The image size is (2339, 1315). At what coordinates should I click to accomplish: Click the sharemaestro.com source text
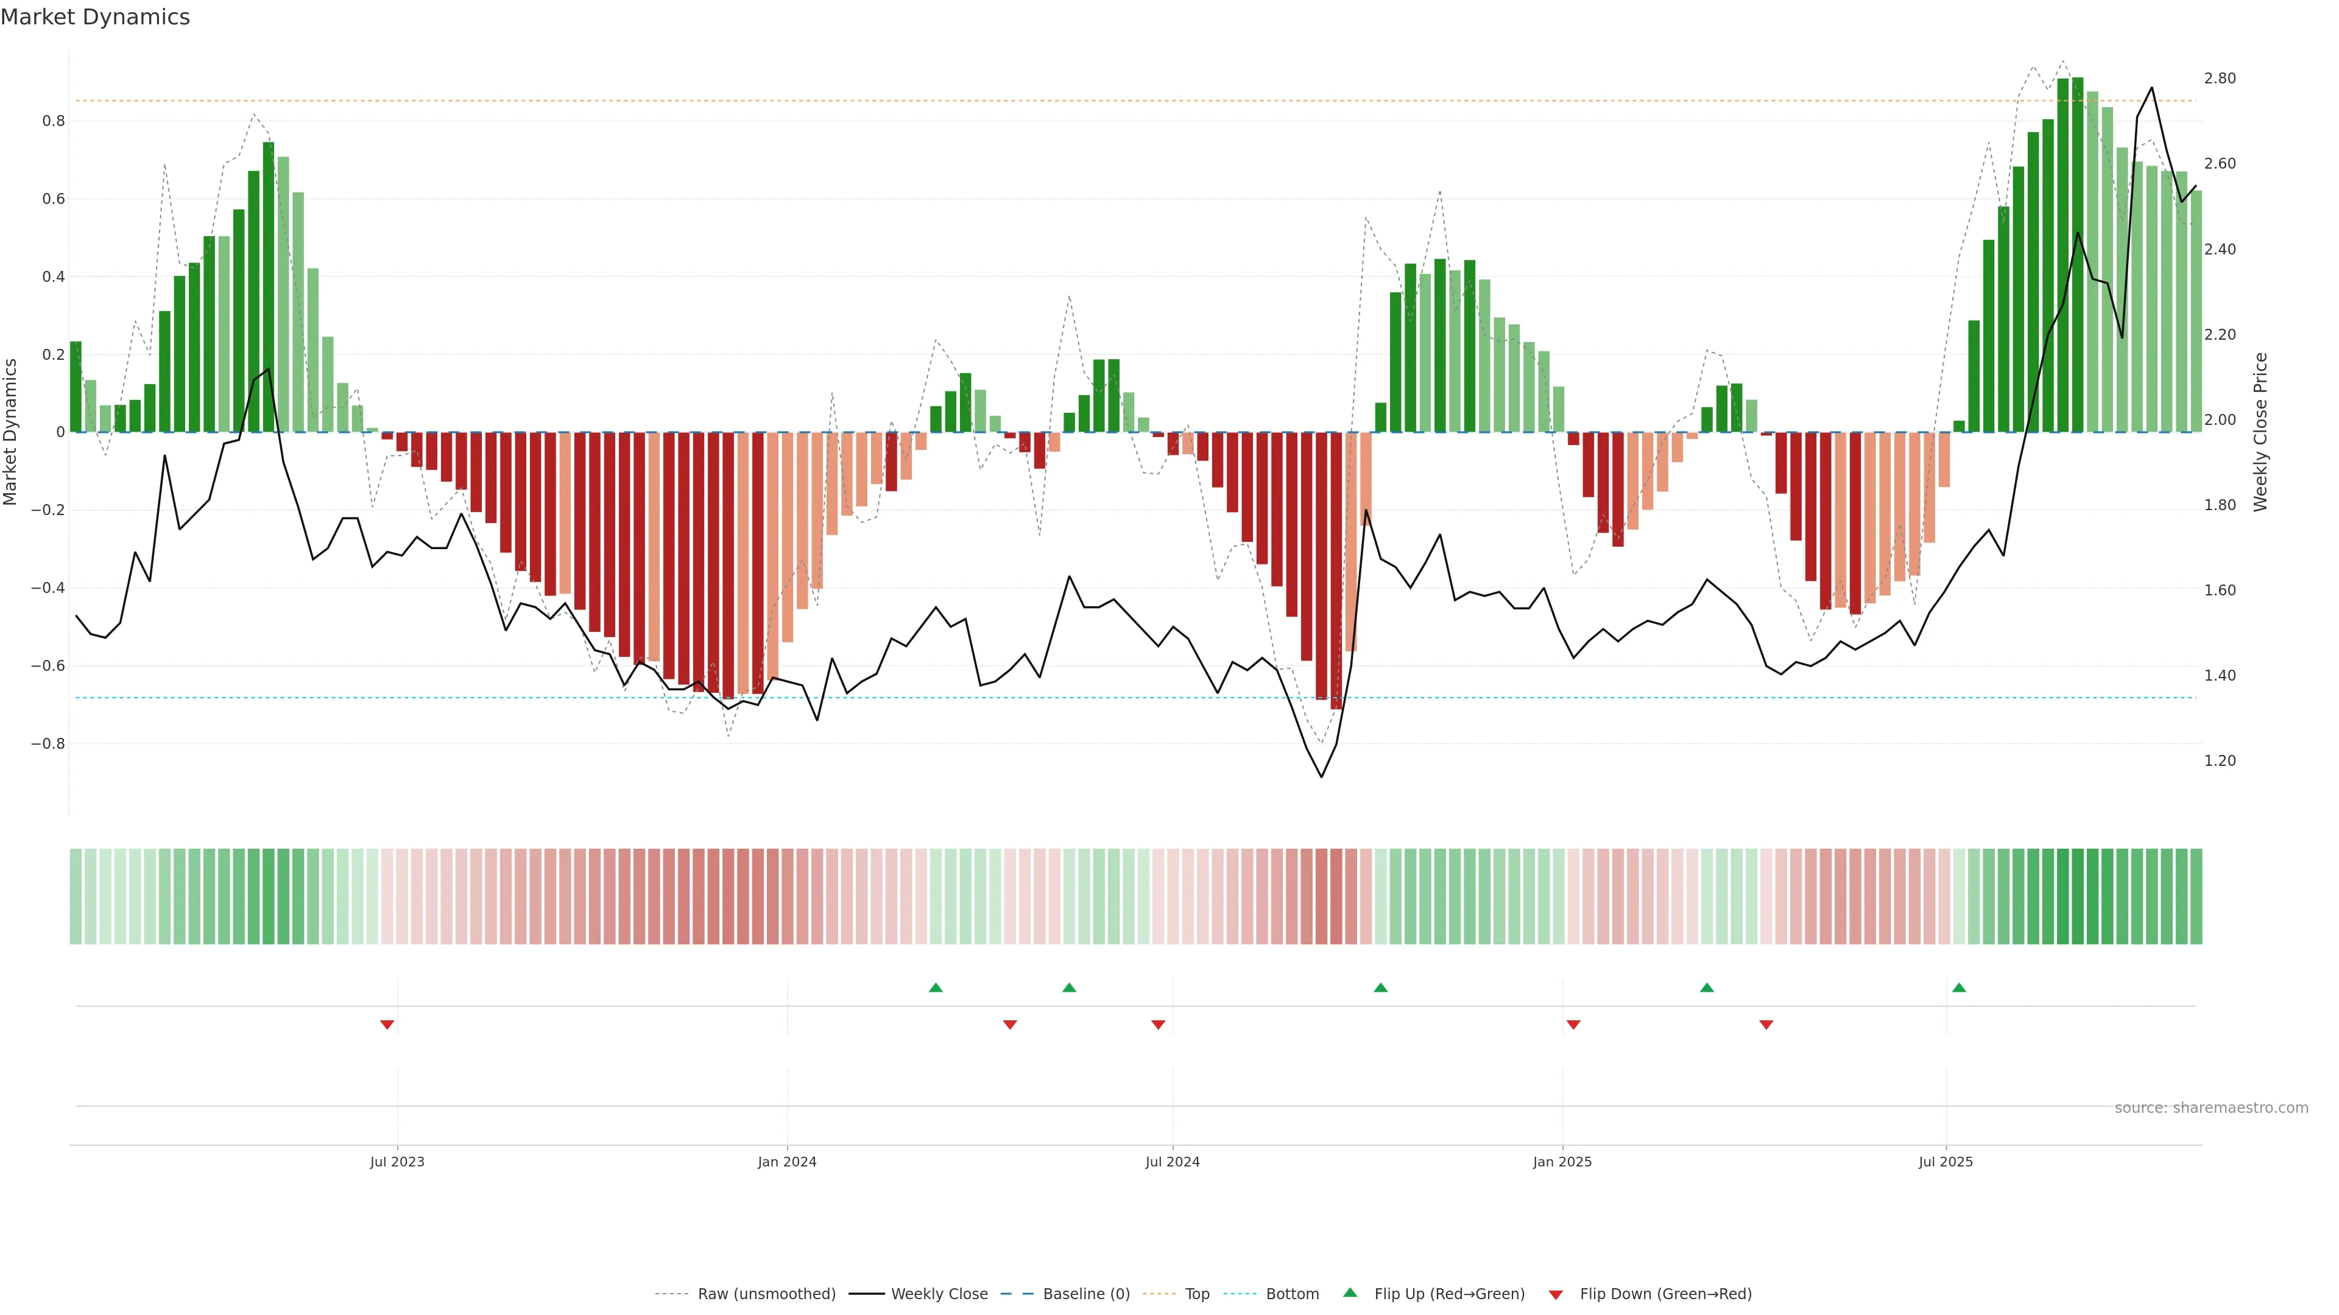pos(2211,1108)
